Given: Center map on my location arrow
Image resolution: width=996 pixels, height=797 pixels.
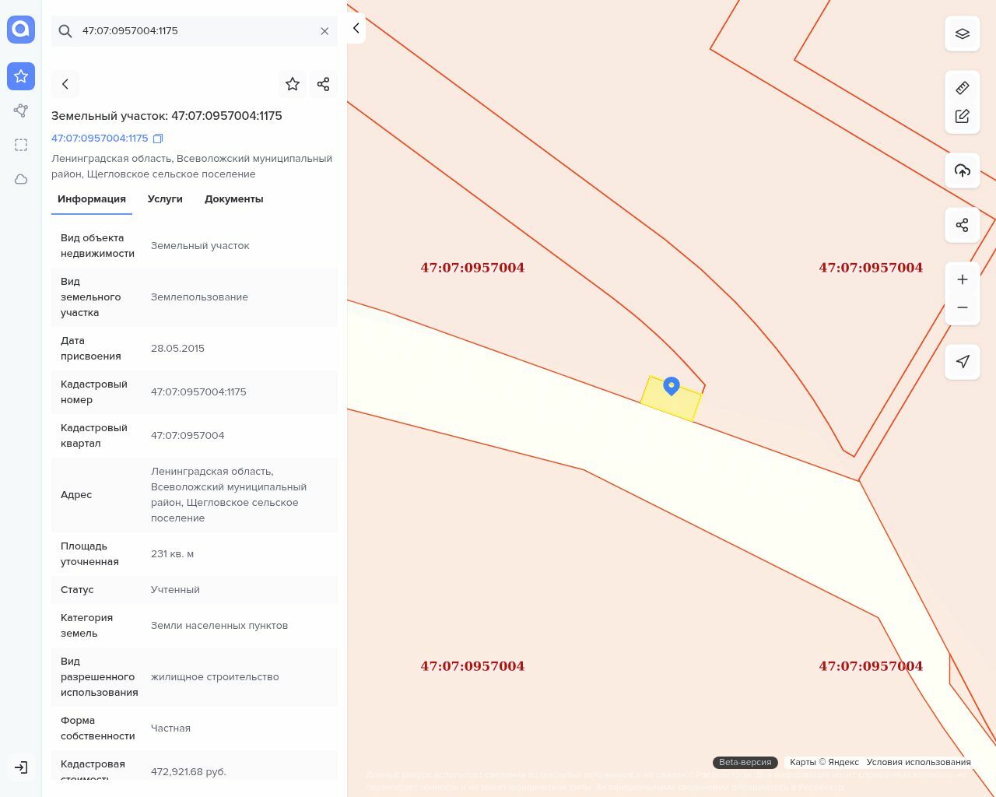Looking at the screenshot, I should [962, 362].
